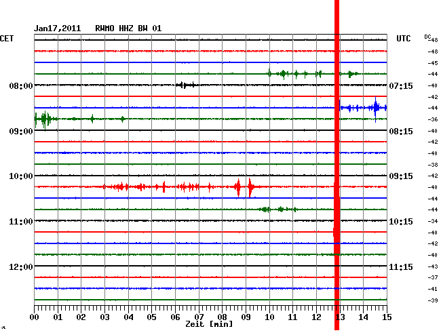This screenshot has width=441, height=335.
Task: Click the 10:15 UTC time label
Action: [x=401, y=222]
